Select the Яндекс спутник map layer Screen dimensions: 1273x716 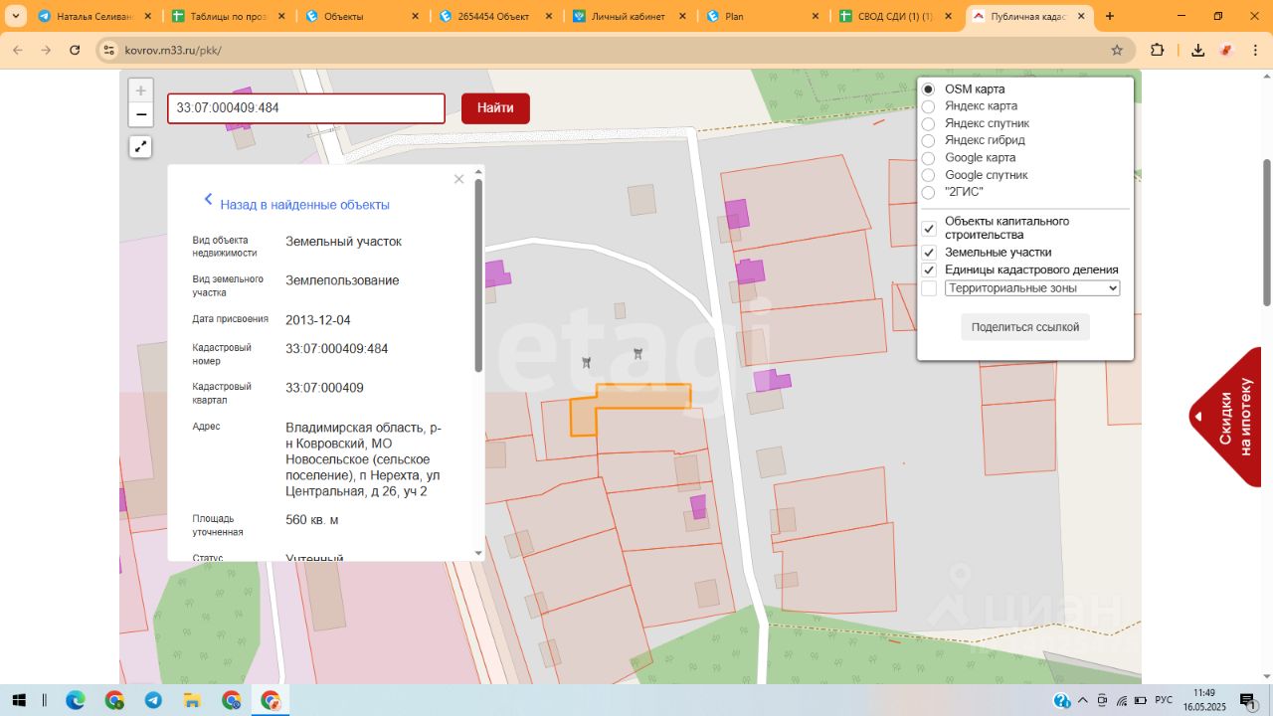tap(928, 123)
